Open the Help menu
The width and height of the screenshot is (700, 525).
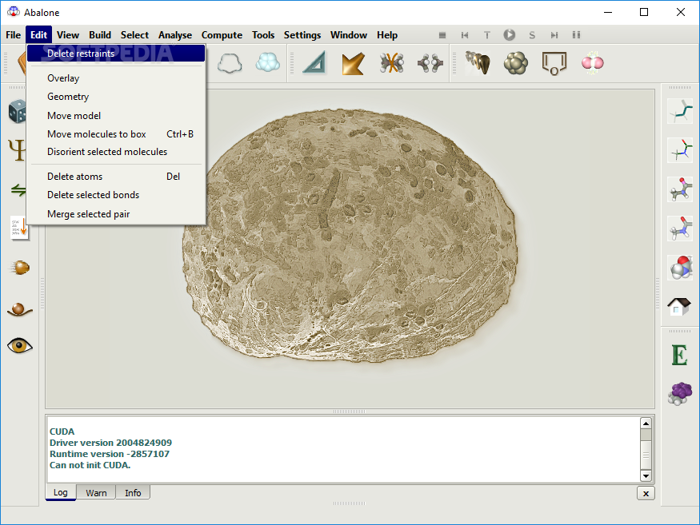387,35
